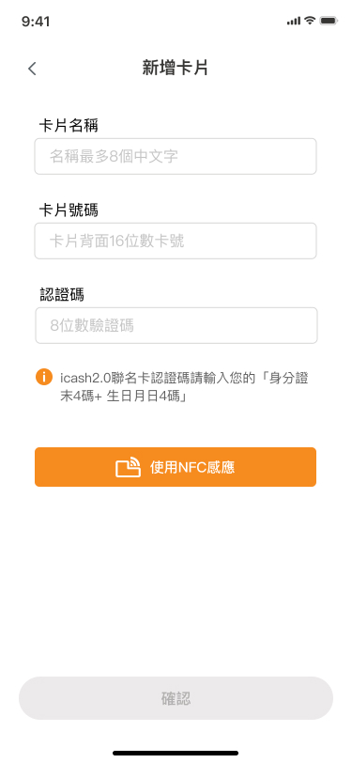This screenshot has height=763, width=352.
Task: Tap the 卡片號碼 field label
Action: [x=69, y=210]
